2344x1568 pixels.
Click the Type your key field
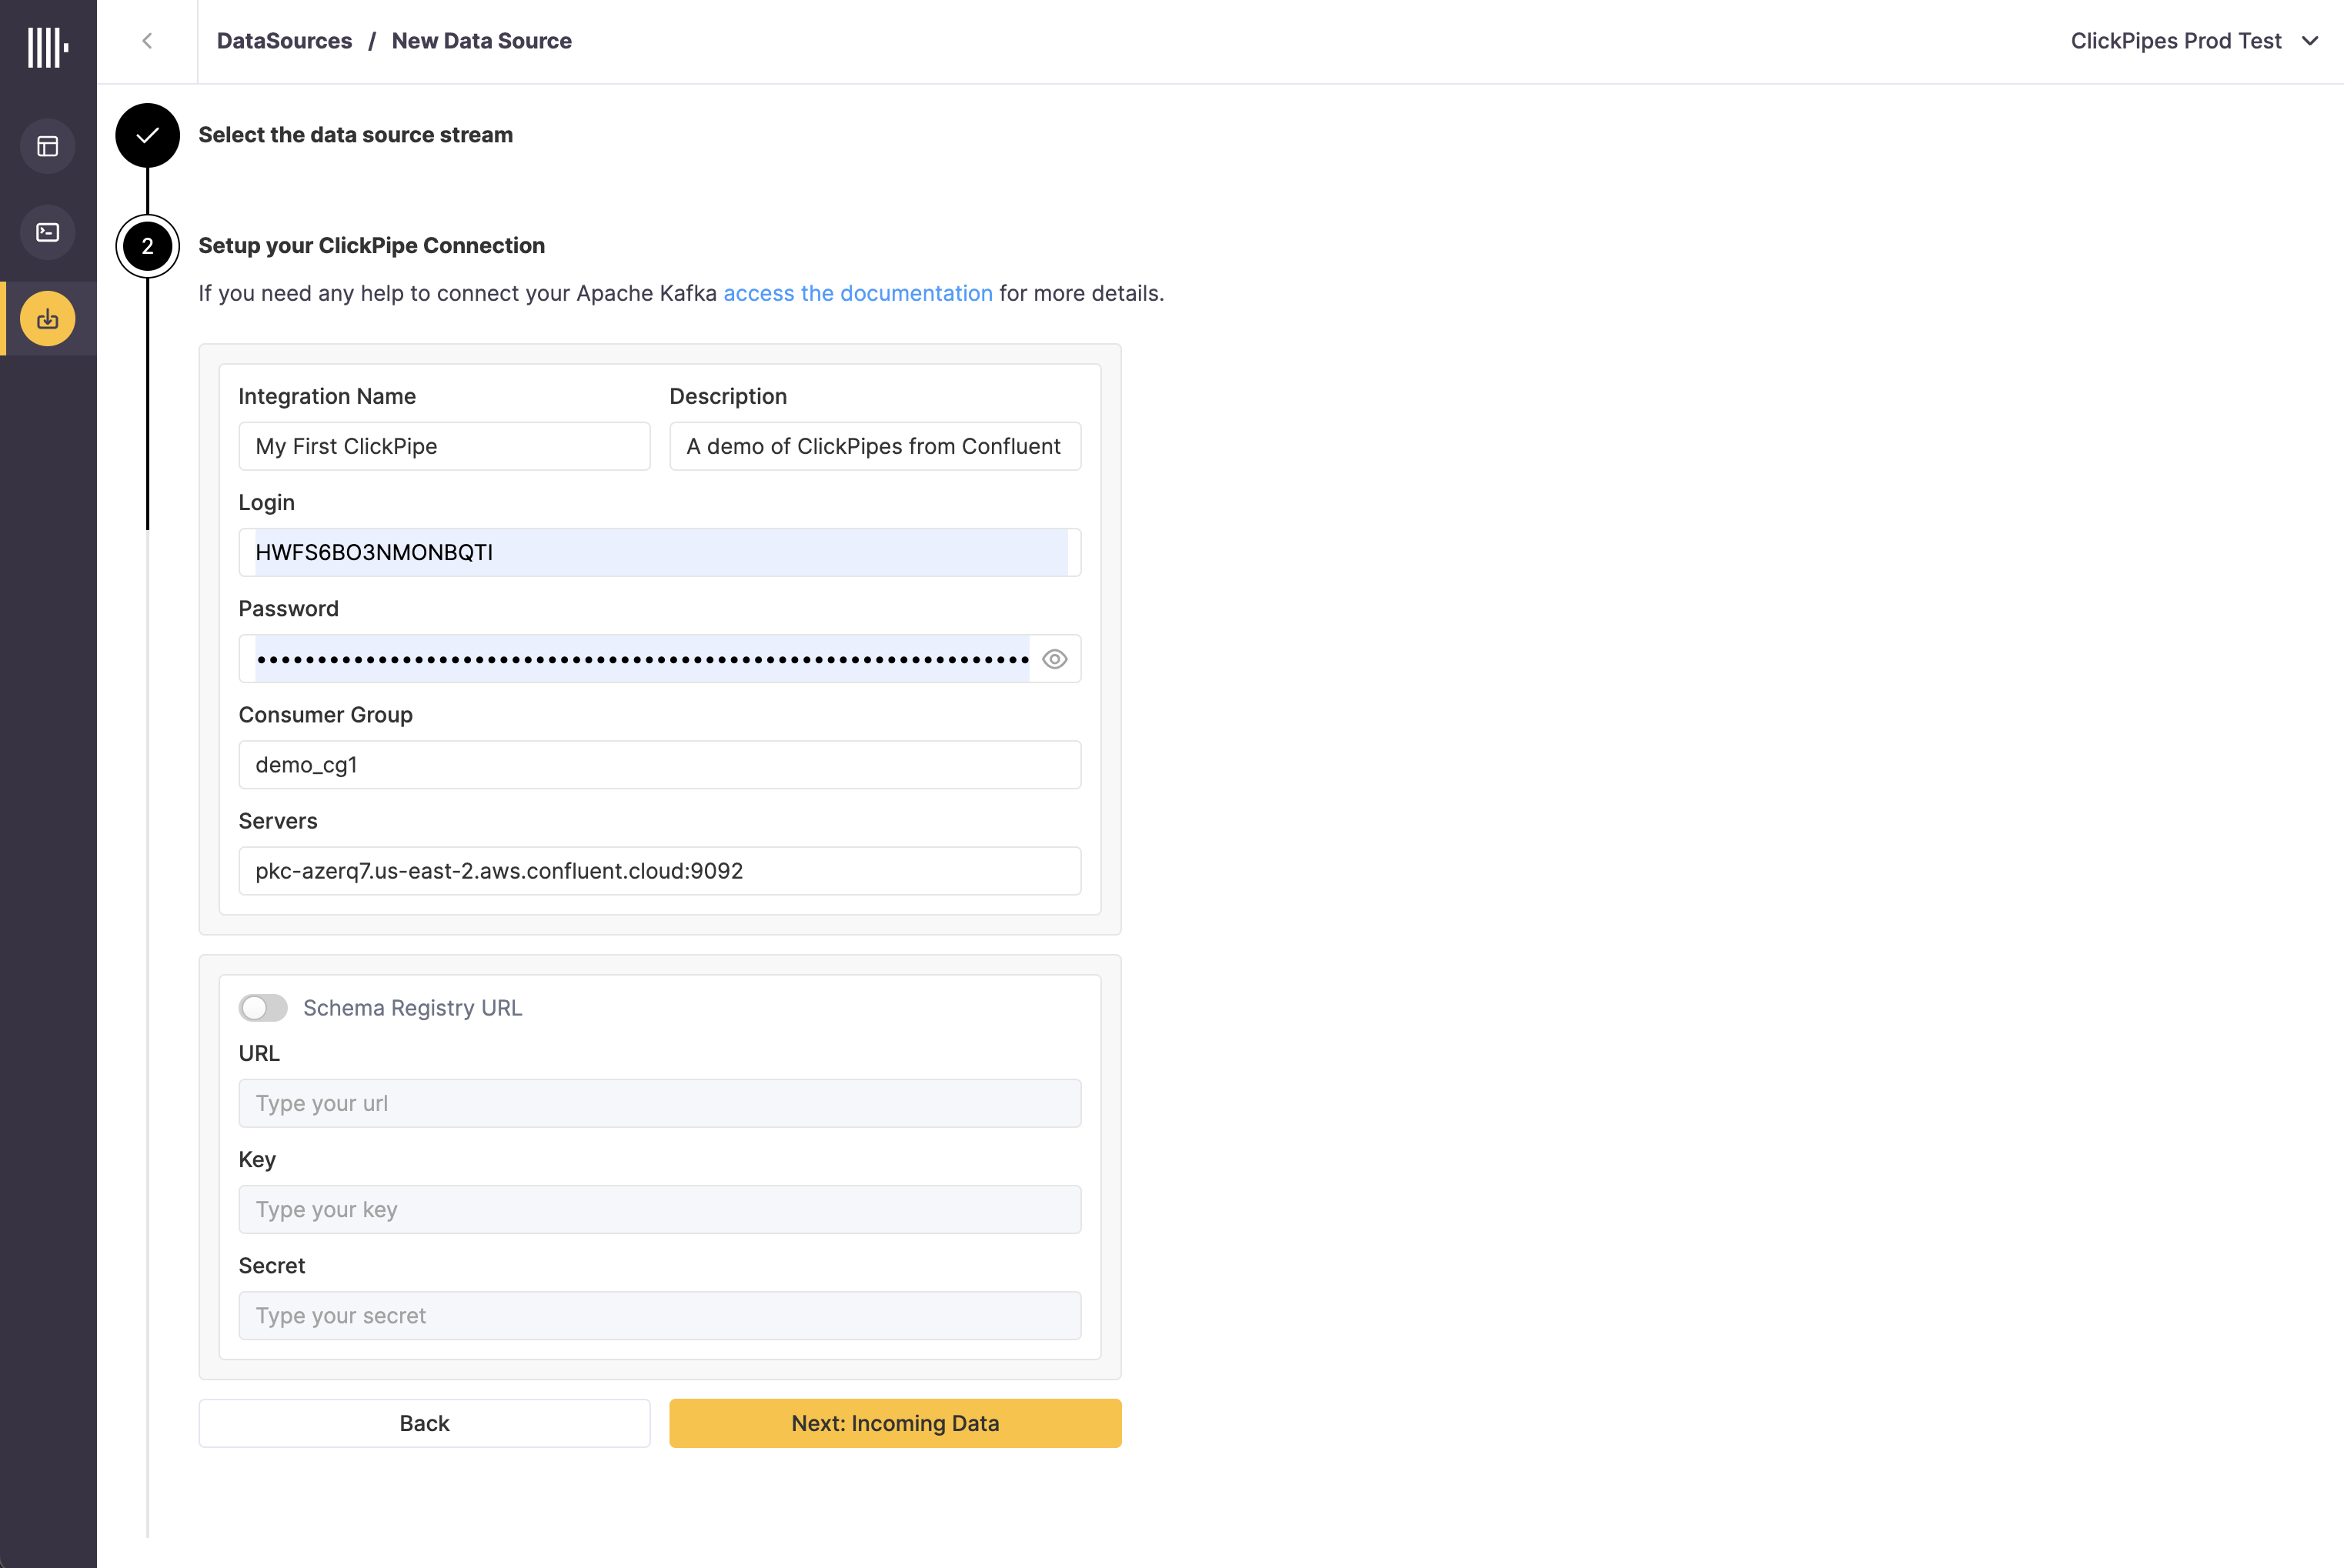tap(659, 1209)
